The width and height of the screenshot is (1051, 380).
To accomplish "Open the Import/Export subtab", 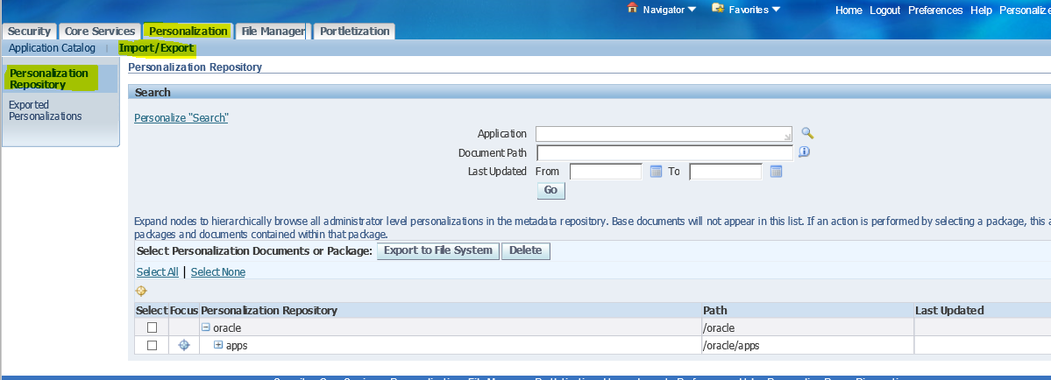I will point(156,48).
